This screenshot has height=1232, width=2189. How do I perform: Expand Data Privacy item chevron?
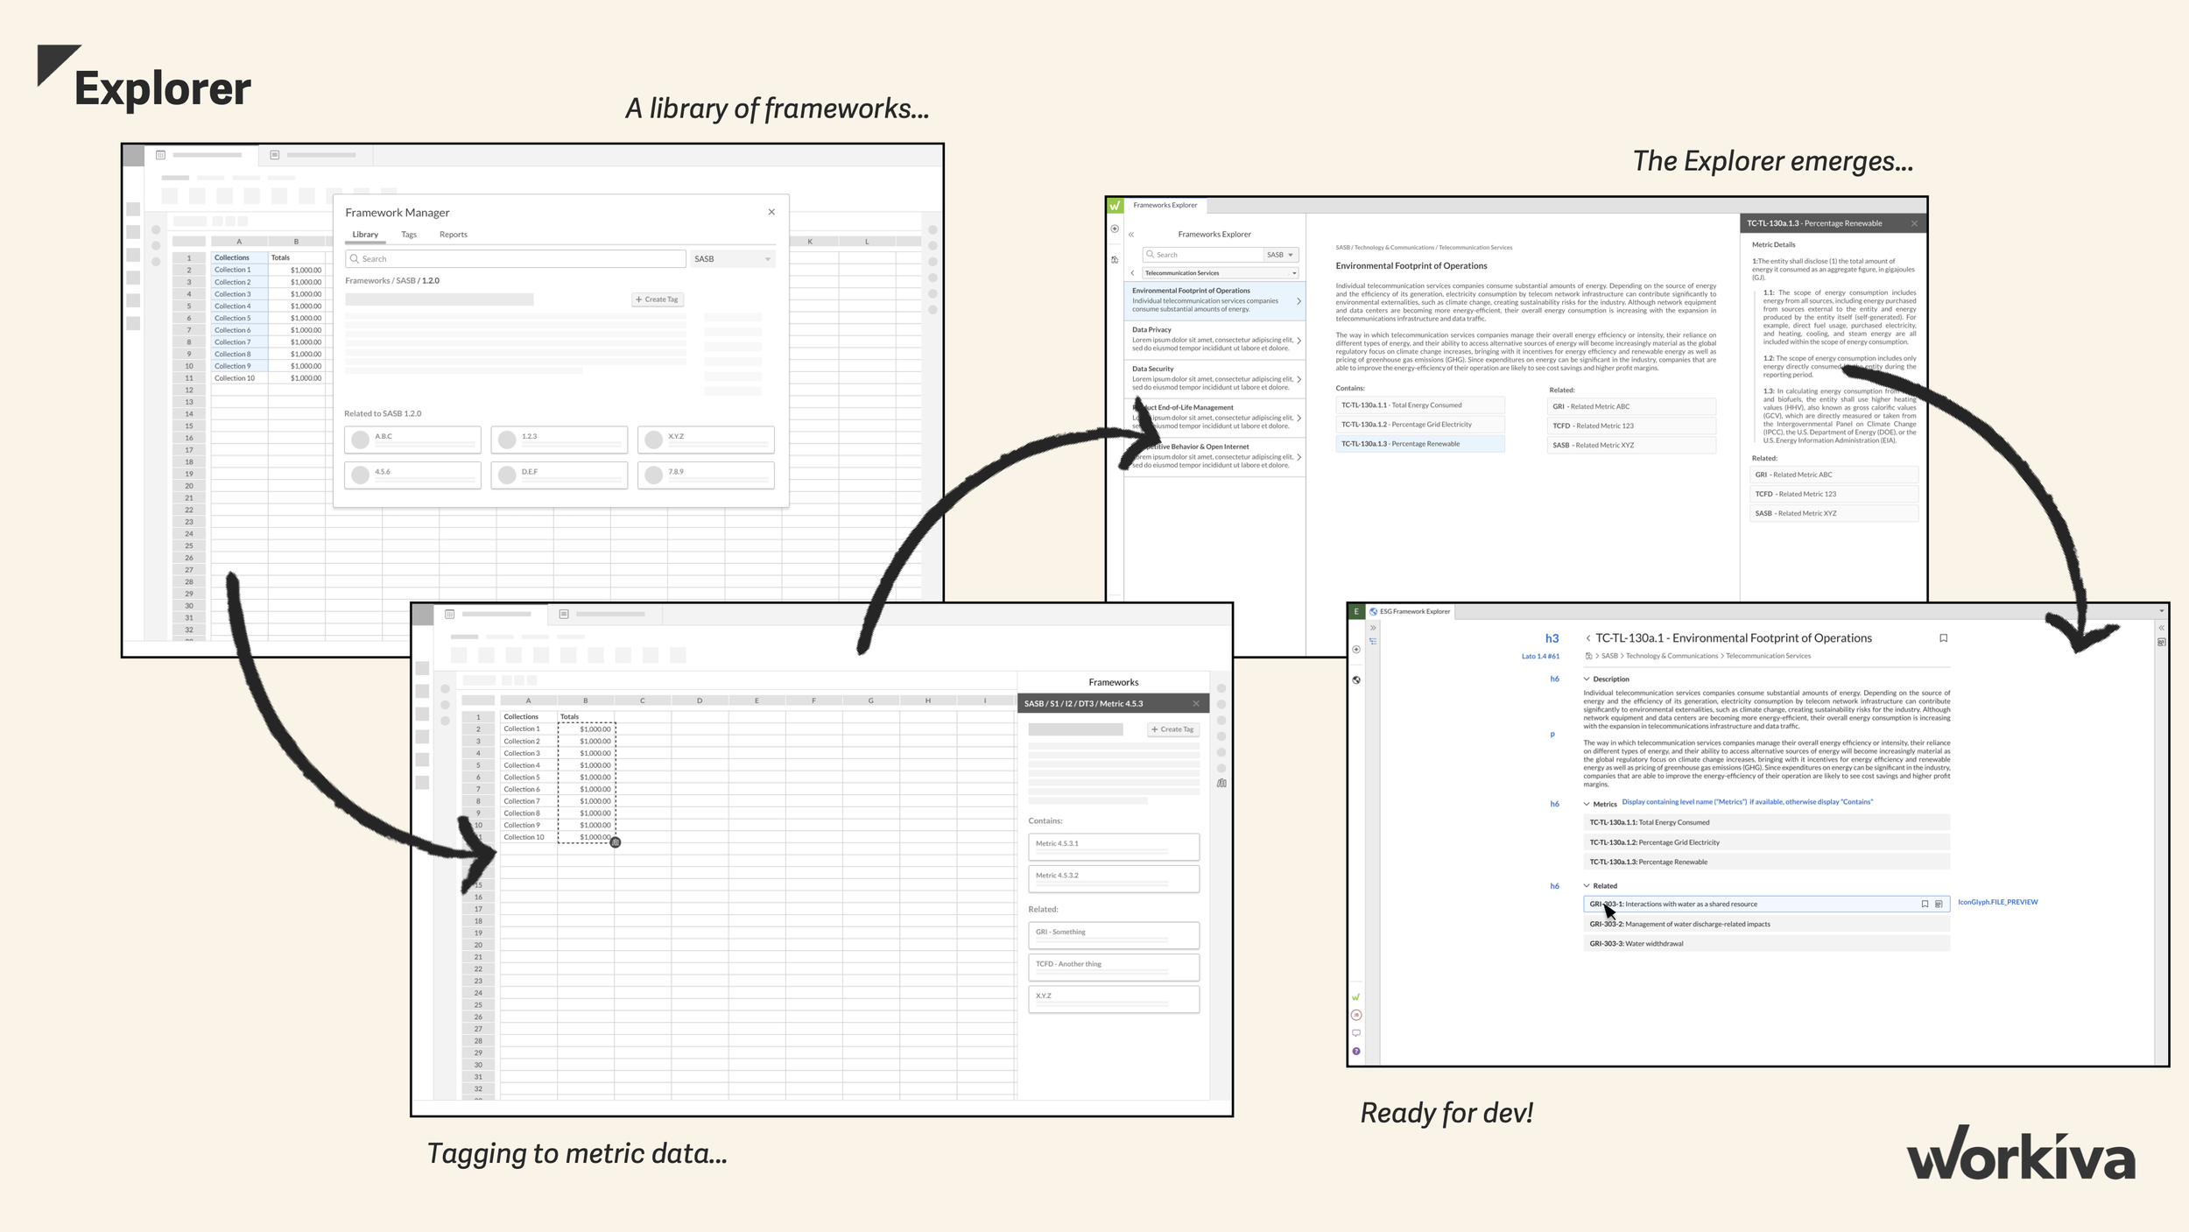pyautogui.click(x=1299, y=341)
